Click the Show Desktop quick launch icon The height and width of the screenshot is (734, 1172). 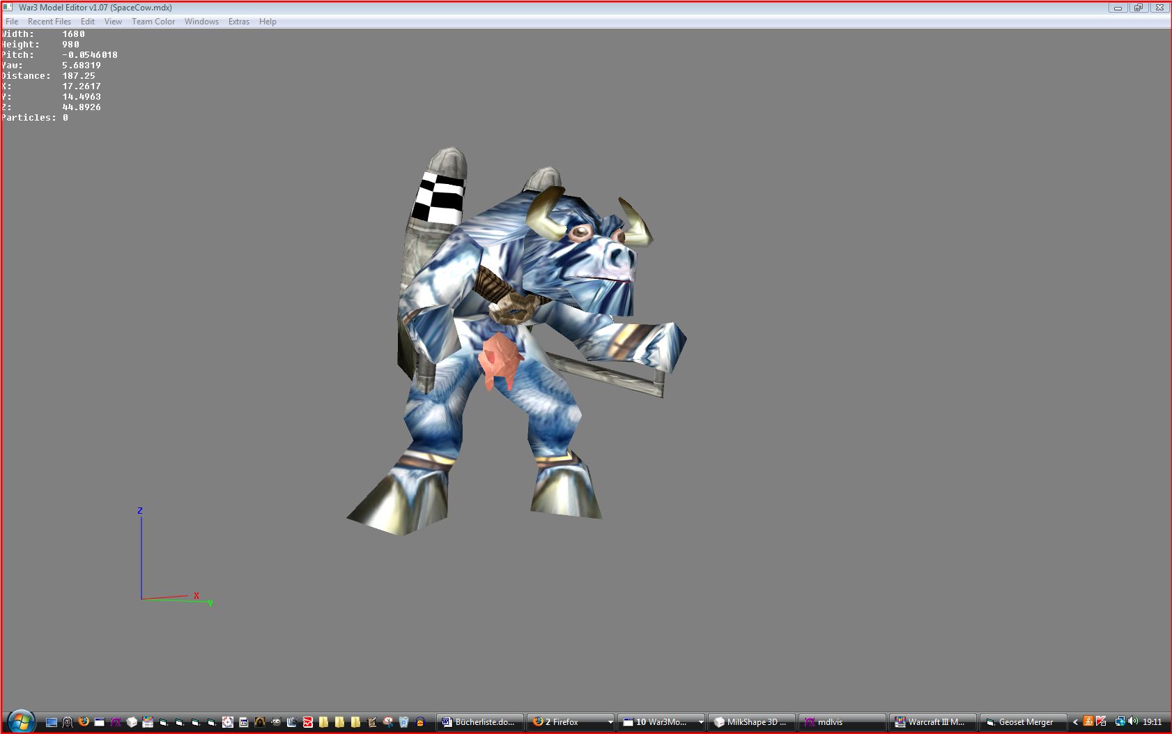[x=51, y=722]
